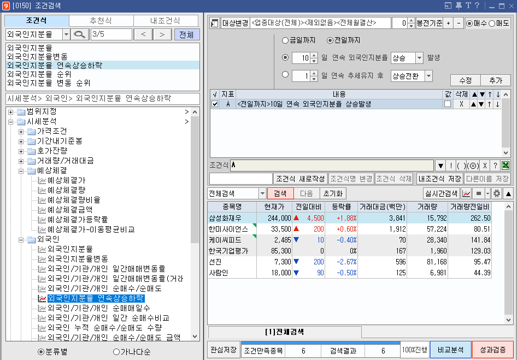
Task: Open settings with the gear icon near 실시간검색
Action: [496, 193]
